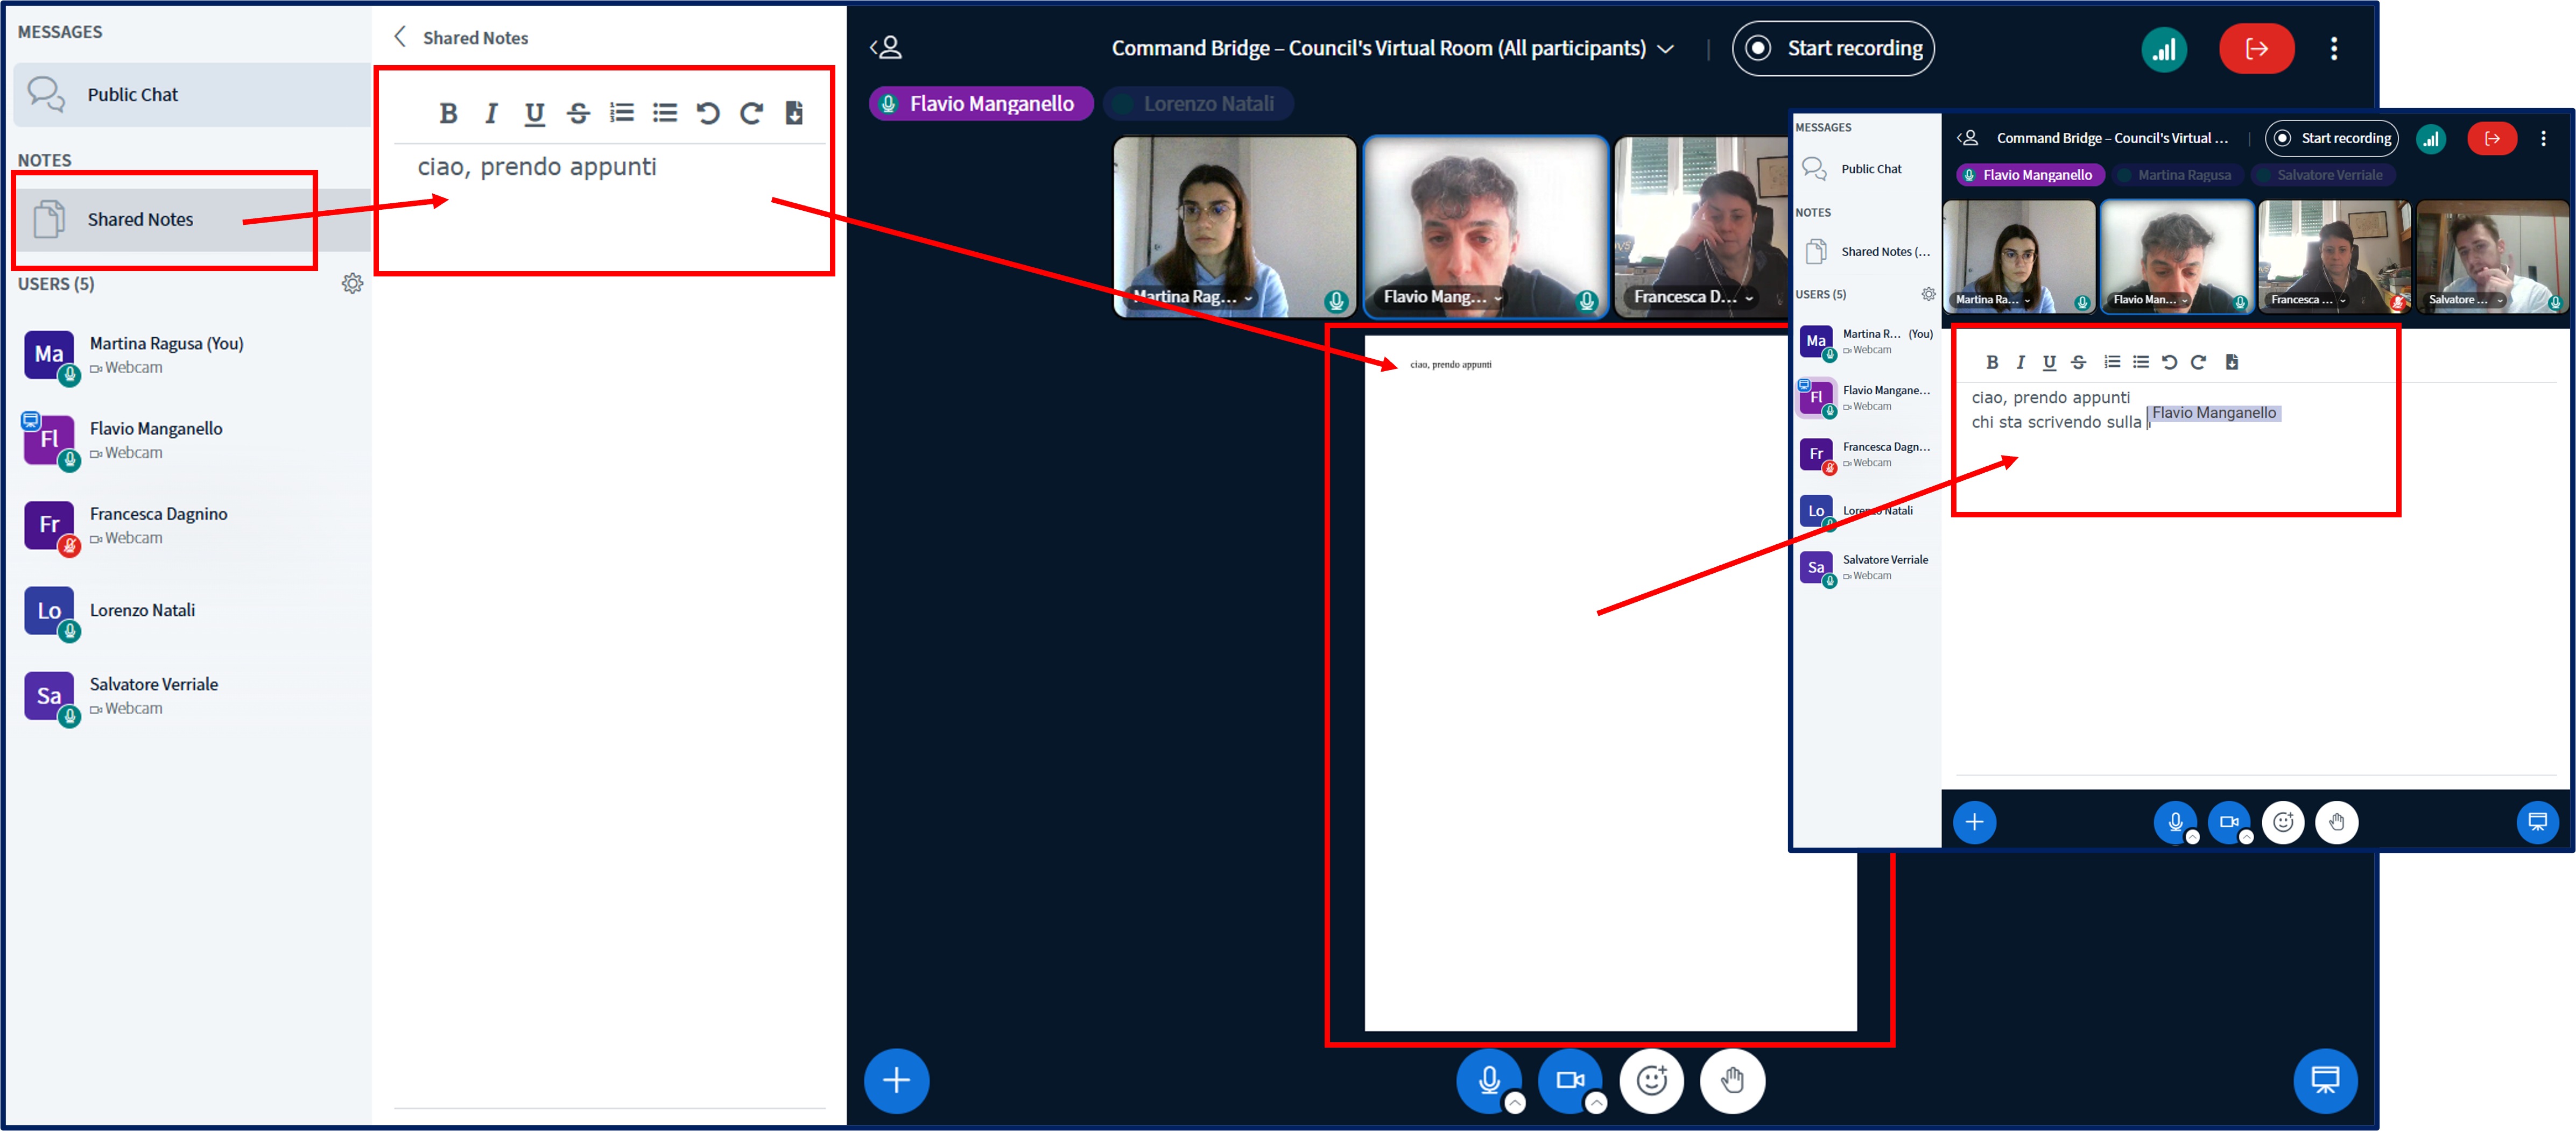Screen dimensions: 2576x1131
Task: Expand room title dropdown chevron
Action: click(1666, 49)
